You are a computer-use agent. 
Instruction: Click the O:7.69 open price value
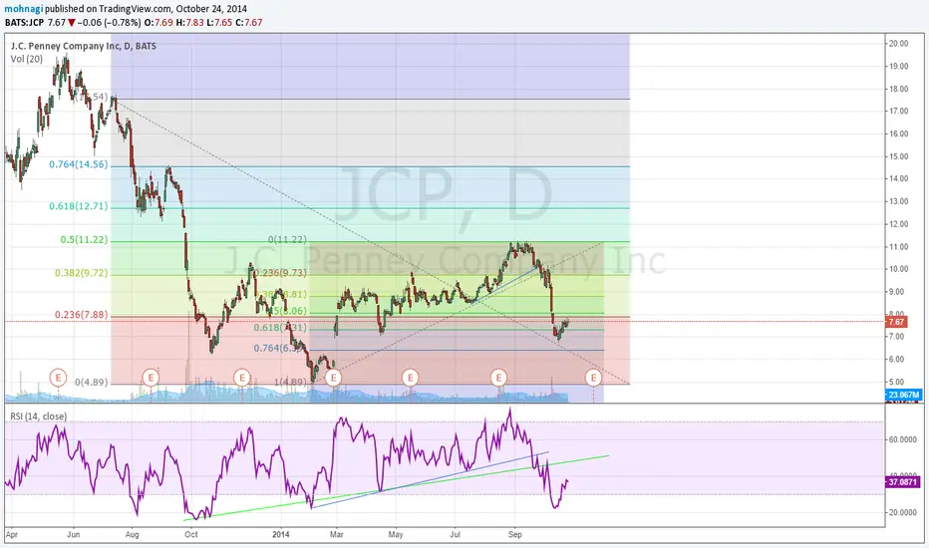[159, 23]
